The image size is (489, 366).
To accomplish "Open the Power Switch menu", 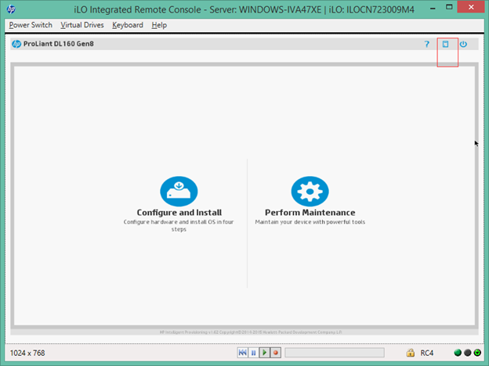I will click(31, 25).
